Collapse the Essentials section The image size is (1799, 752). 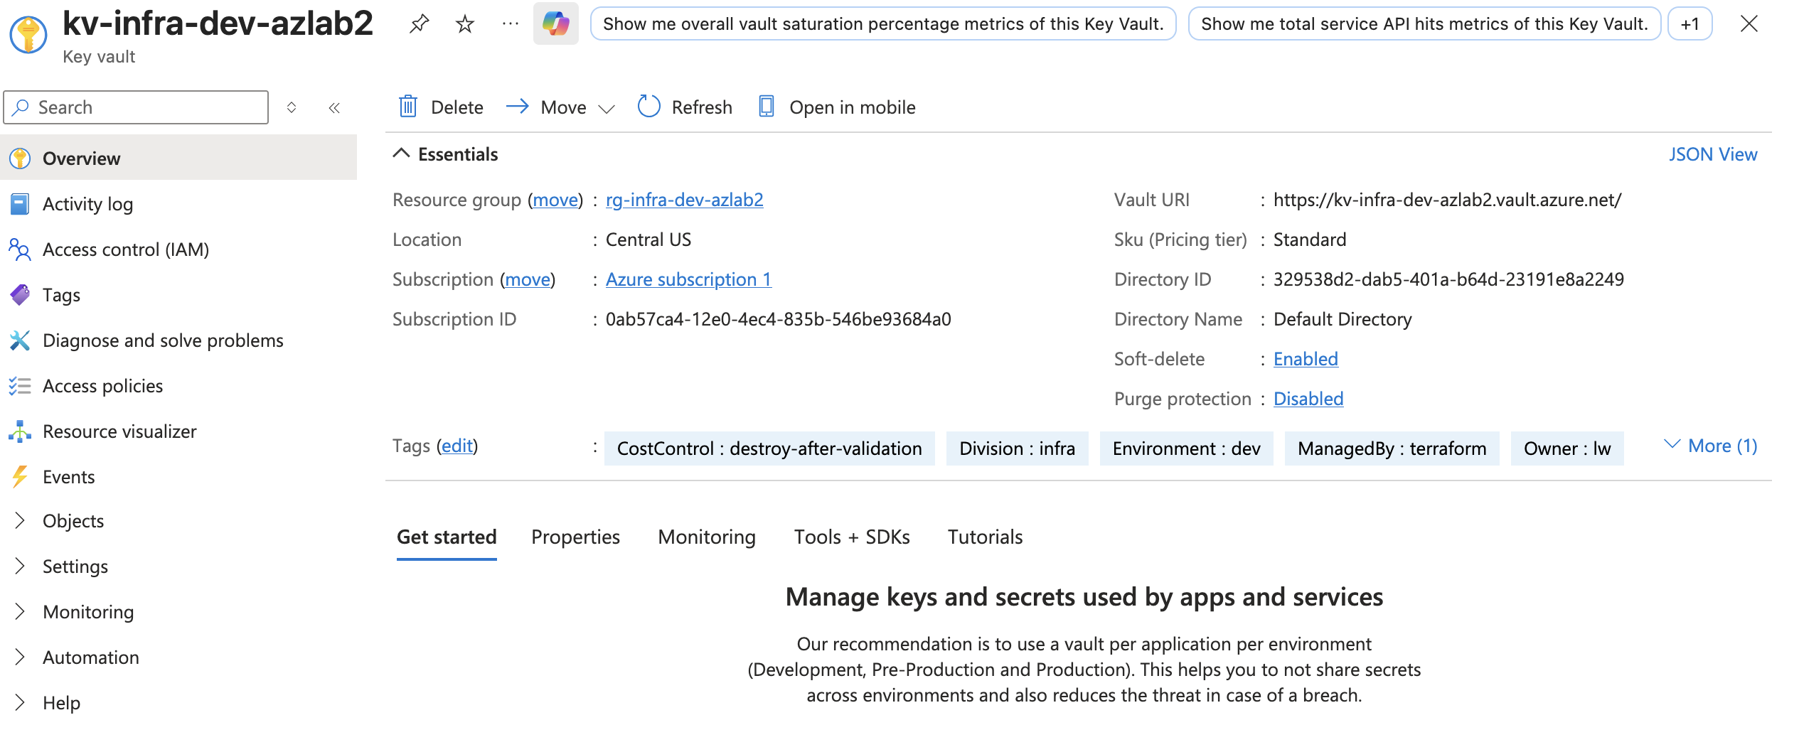click(x=402, y=154)
